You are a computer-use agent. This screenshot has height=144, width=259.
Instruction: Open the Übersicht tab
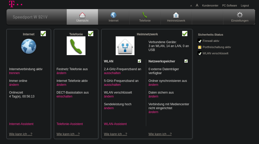coord(82,17)
